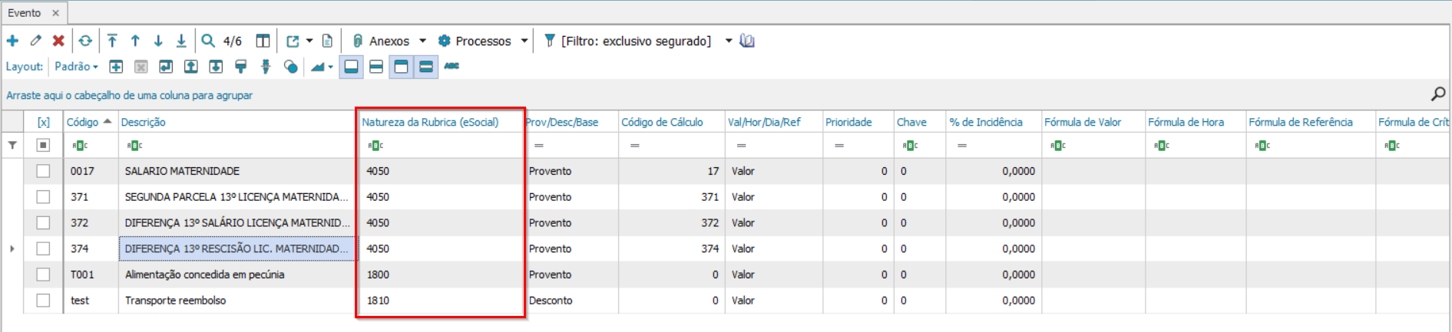Open the Padrão layout dropdown

76,67
